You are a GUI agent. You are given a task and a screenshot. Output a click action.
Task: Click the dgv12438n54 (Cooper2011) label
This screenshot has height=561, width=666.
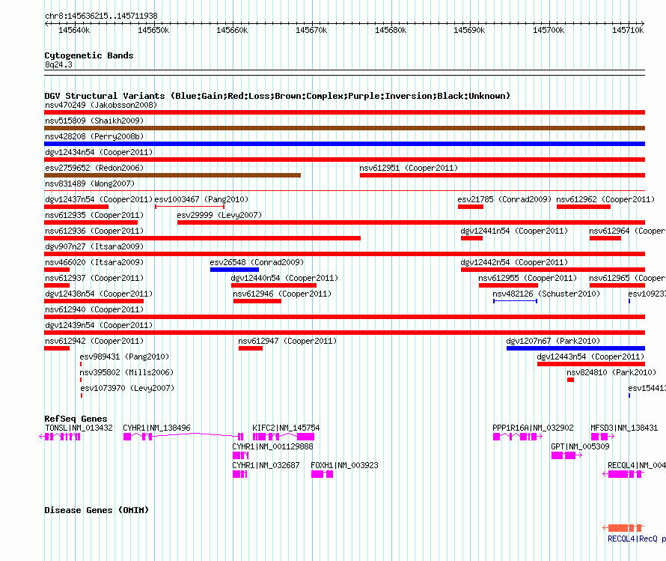pos(99,294)
